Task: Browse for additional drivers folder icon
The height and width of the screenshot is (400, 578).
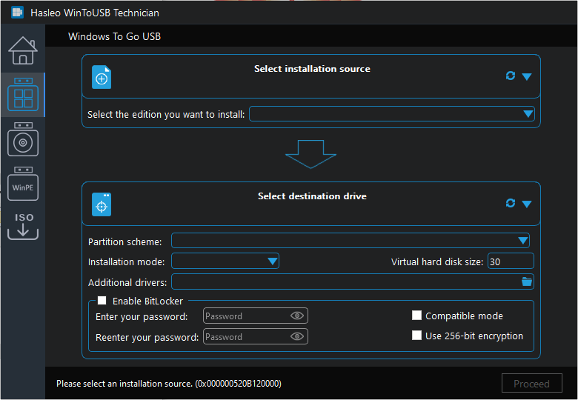Action: 526,281
